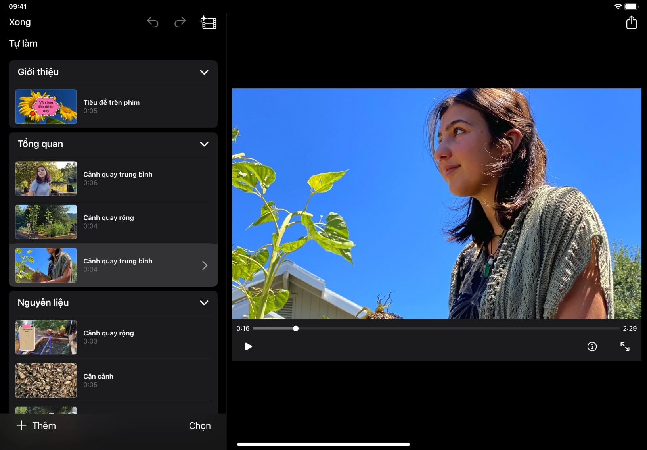Click the redo arrow icon
The image size is (647, 450).
[180, 23]
